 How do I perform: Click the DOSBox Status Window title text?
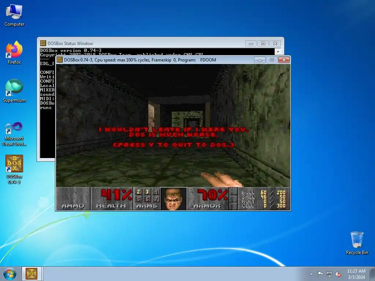tap(70, 44)
